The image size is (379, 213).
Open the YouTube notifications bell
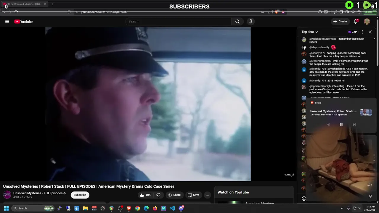coord(356,21)
